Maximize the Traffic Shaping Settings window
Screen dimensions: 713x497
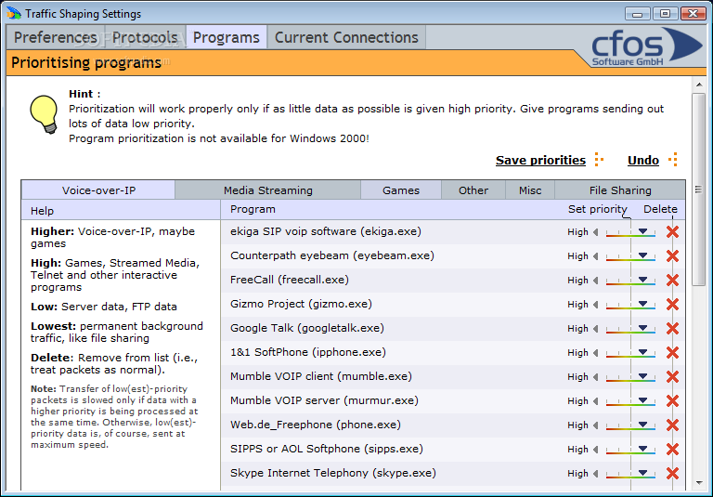click(666, 14)
